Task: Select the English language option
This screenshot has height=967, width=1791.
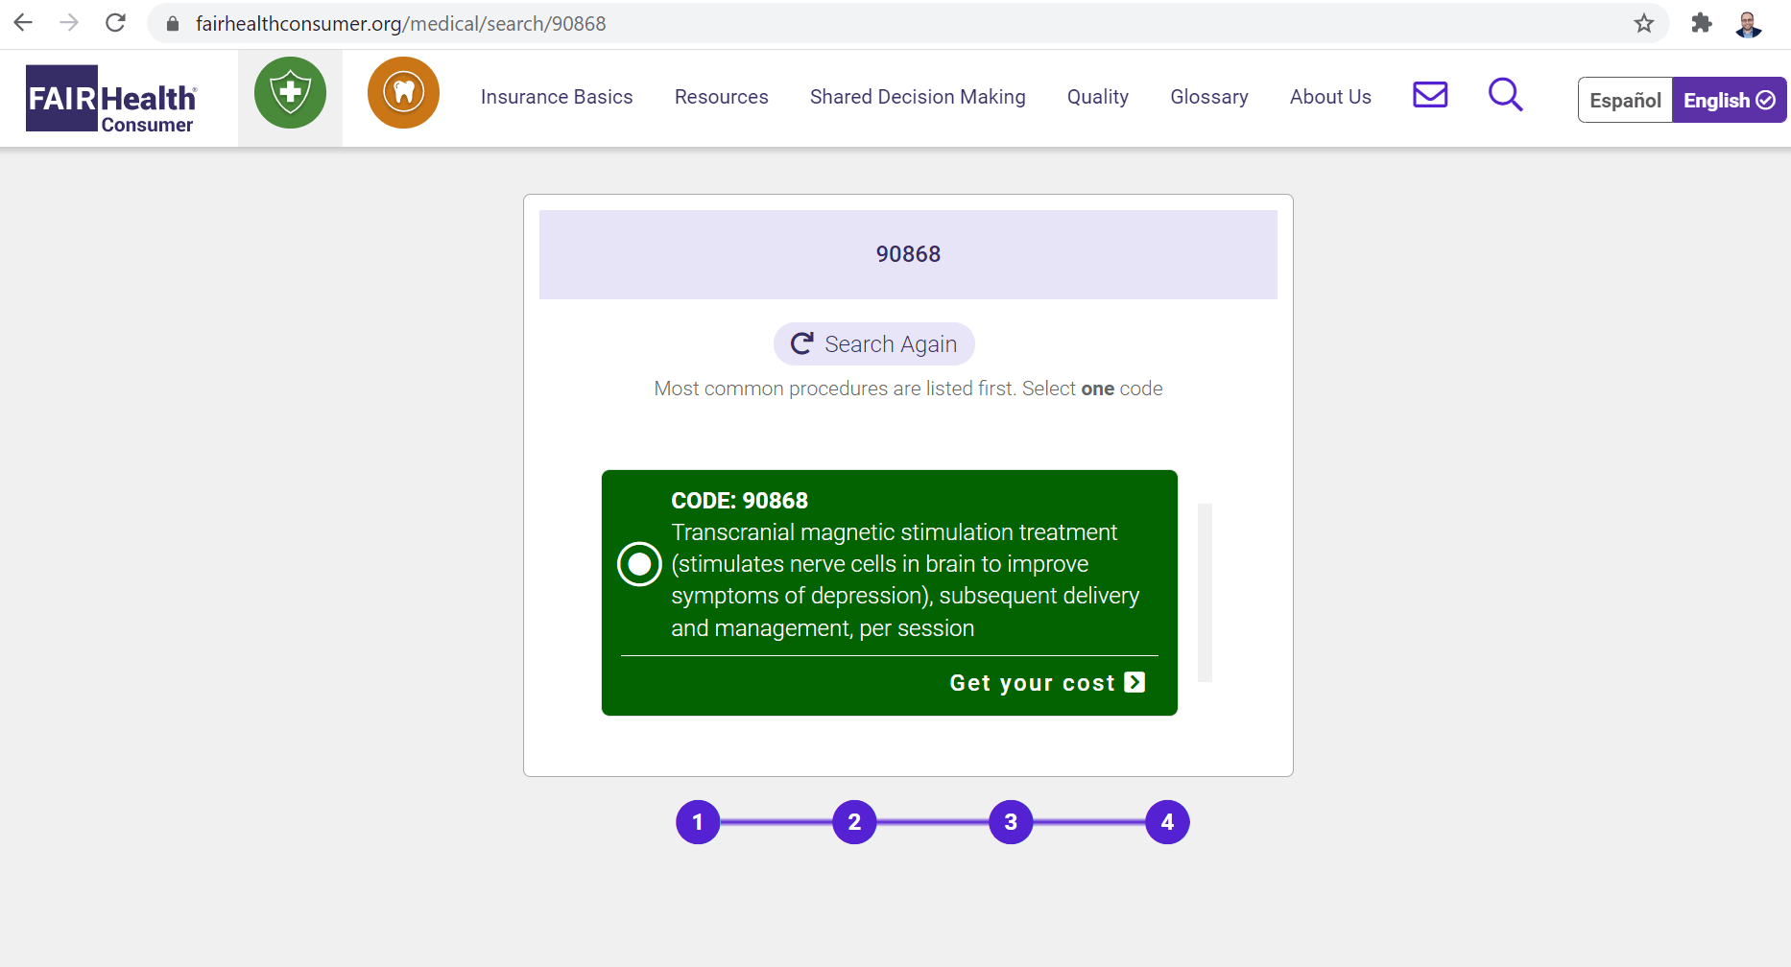Action: click(1728, 101)
